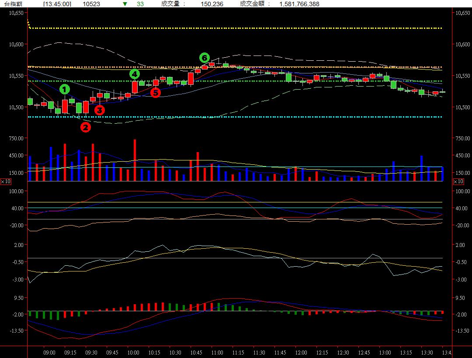Click the left ×10 volume scale box
This screenshot has height=358, width=472.
click(6, 181)
